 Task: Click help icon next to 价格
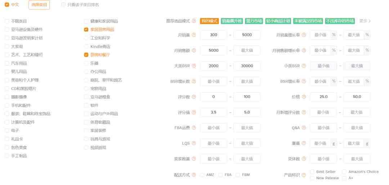304,97
